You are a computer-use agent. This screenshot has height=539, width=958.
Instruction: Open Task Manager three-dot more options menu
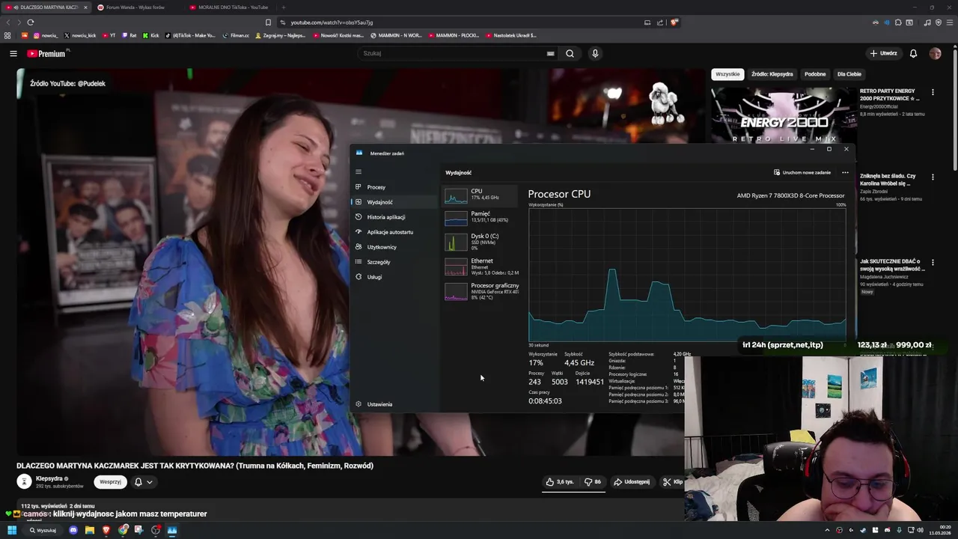click(845, 172)
